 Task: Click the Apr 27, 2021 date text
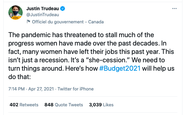41,89
